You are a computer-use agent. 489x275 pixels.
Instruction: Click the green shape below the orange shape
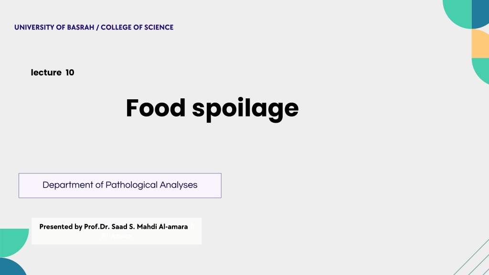(482, 69)
